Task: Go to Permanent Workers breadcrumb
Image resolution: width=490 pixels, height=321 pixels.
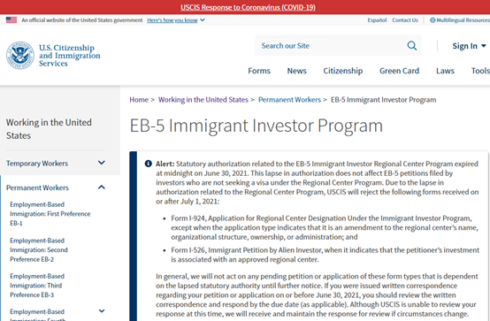Action: point(289,100)
